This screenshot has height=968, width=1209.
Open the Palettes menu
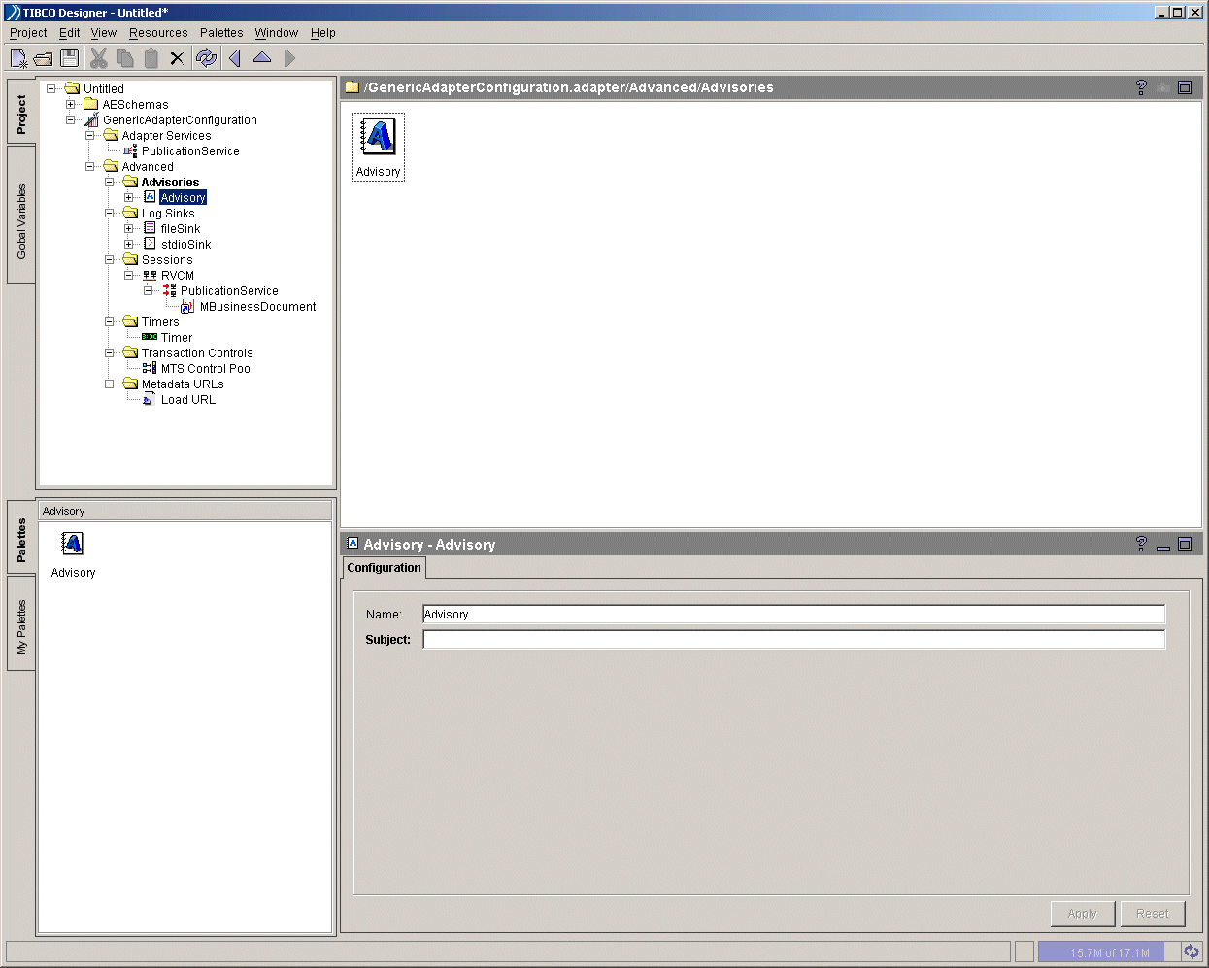coord(221,33)
